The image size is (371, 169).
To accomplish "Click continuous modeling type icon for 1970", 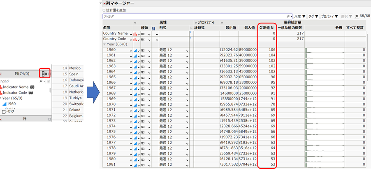I will 136,105.
